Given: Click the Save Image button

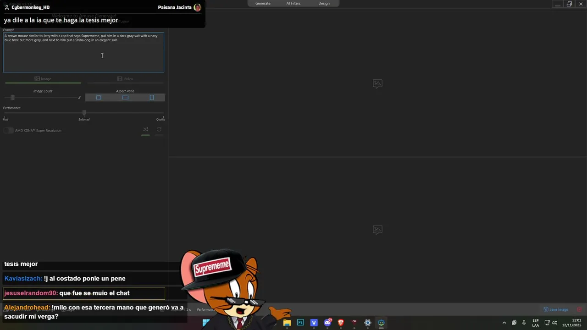Looking at the screenshot, I should point(556,309).
